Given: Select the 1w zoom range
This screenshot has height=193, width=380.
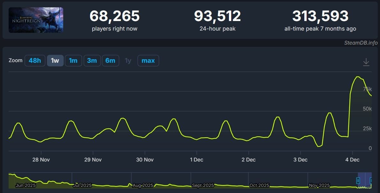Looking at the screenshot, I should [55, 61].
